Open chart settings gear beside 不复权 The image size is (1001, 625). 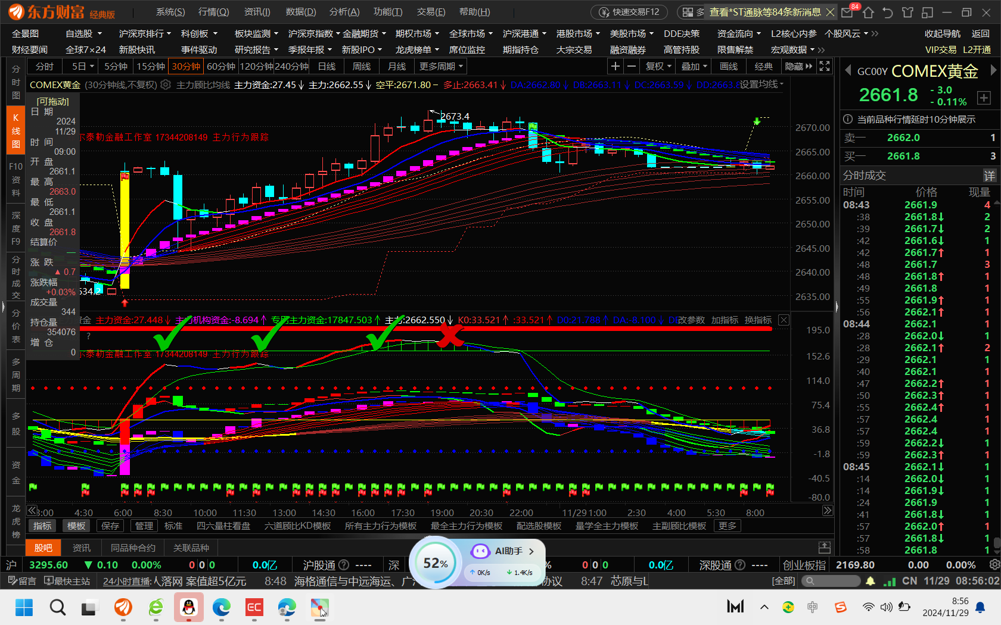[166, 85]
